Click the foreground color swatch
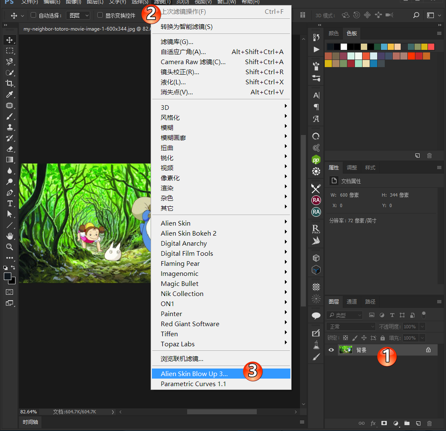 pyautogui.click(x=8, y=276)
